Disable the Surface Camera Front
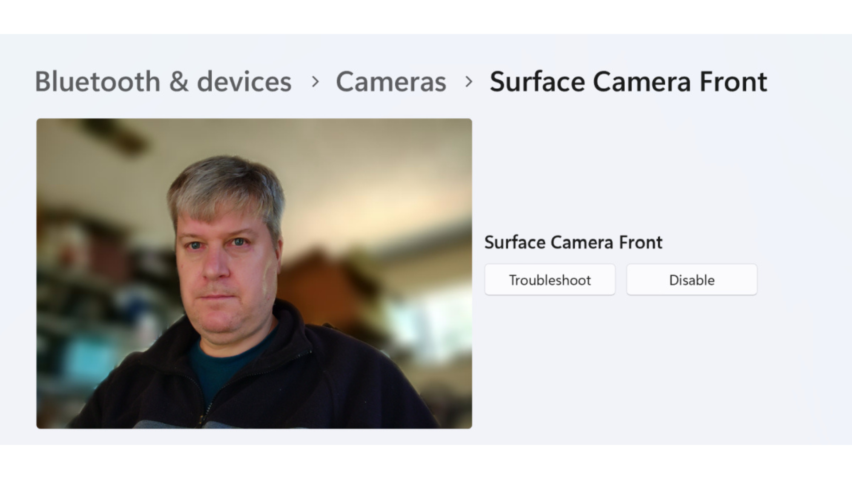This screenshot has width=852, height=479. 691,280
